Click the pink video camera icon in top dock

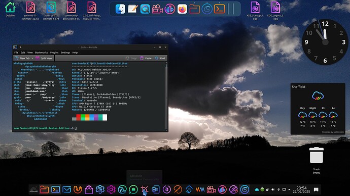coord(157,9)
